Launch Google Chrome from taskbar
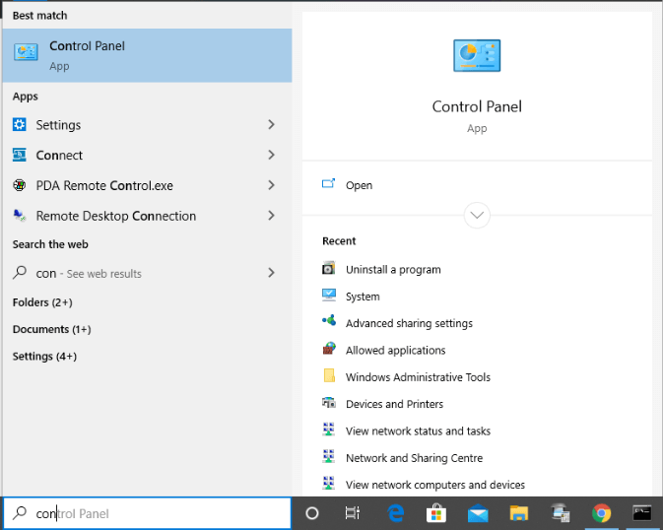 click(x=601, y=513)
